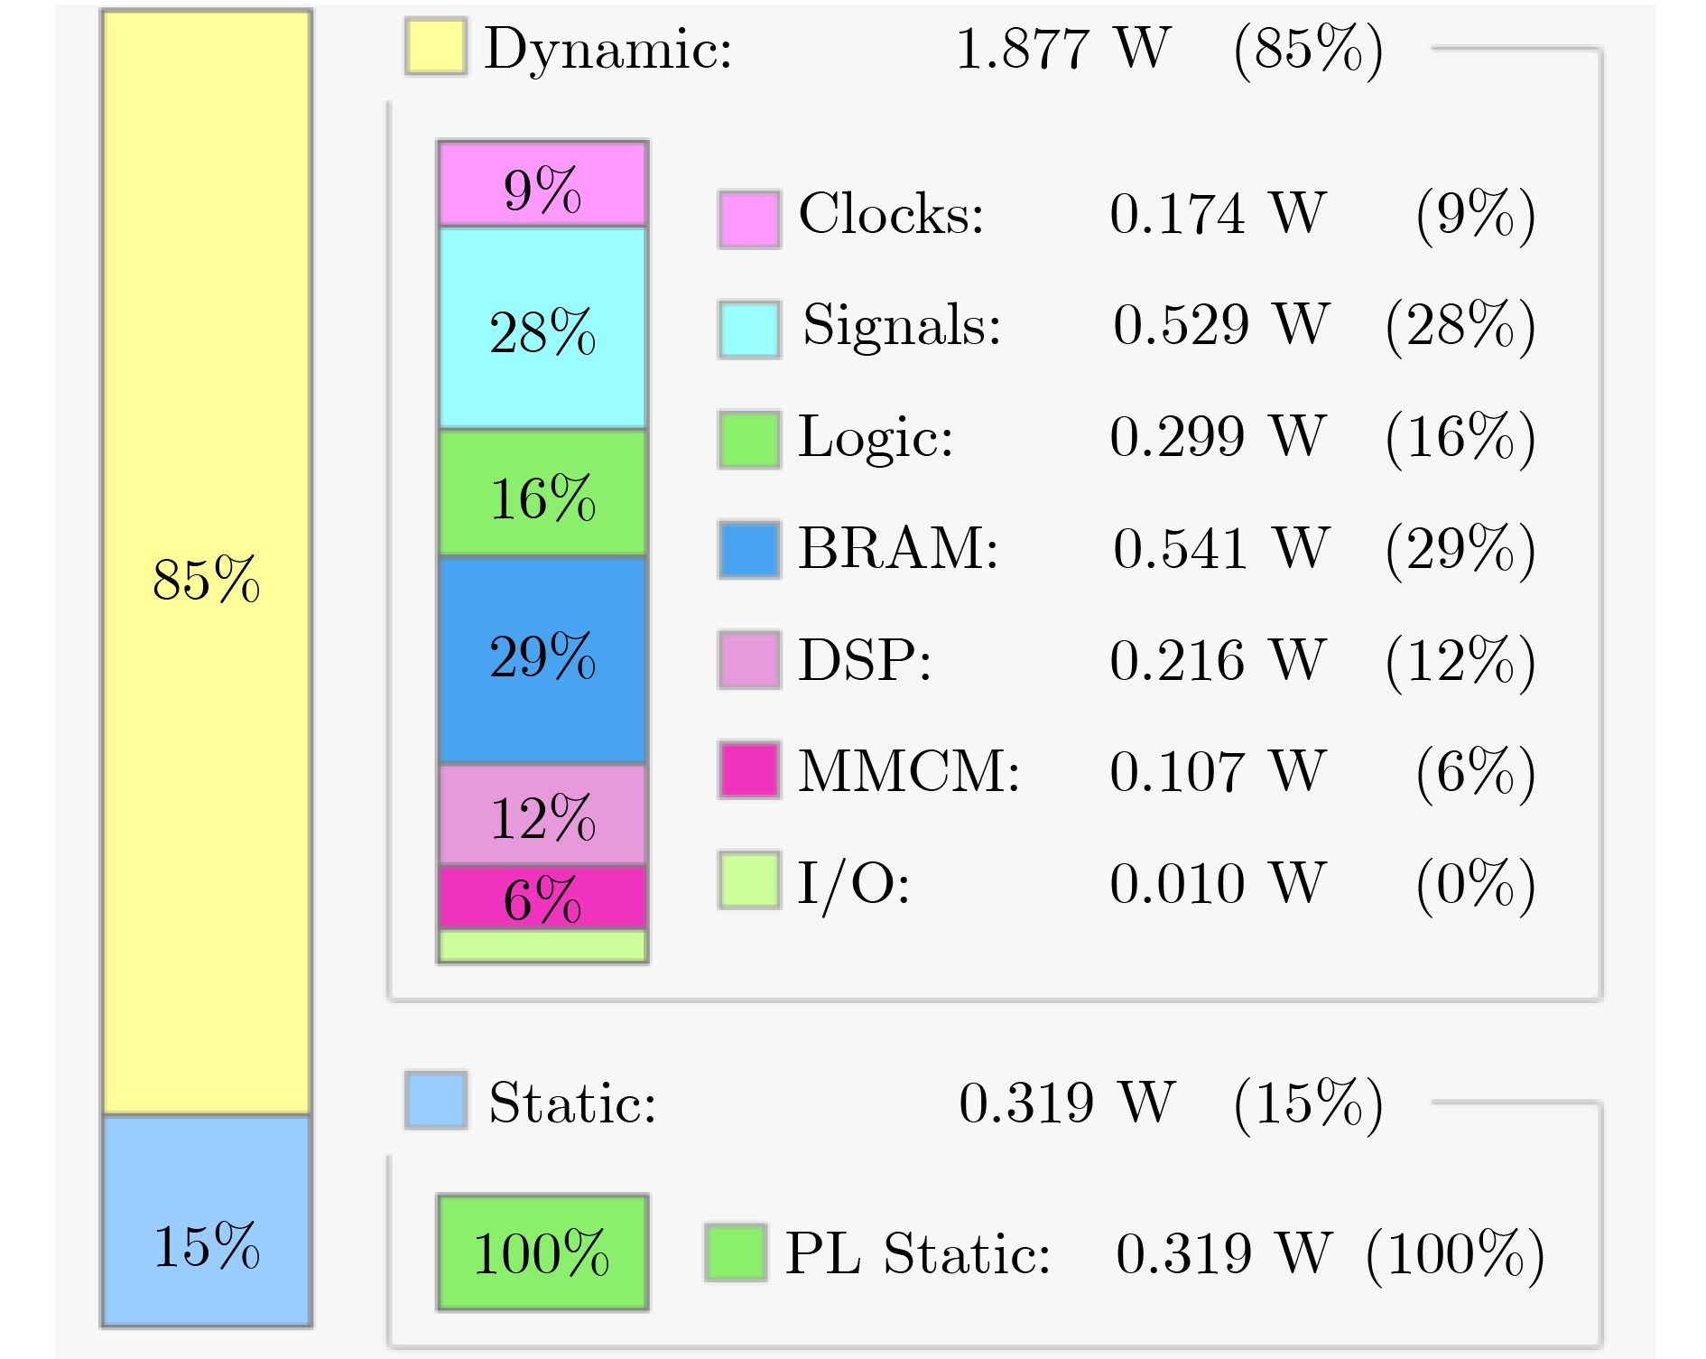Click the 6% MMCM bar segment

[542, 898]
